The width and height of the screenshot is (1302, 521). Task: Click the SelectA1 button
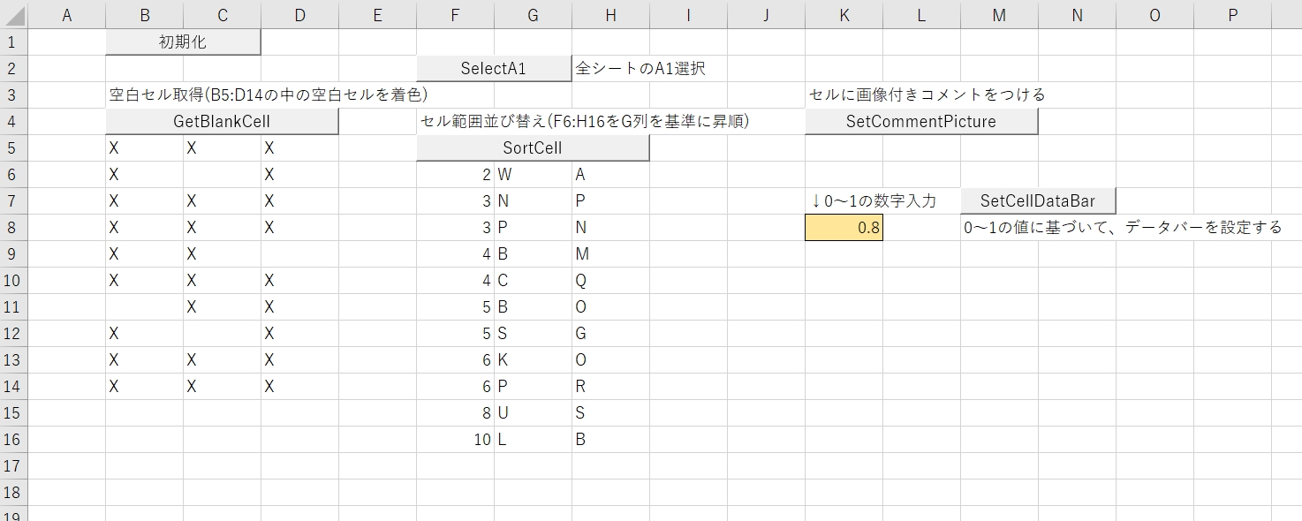493,68
